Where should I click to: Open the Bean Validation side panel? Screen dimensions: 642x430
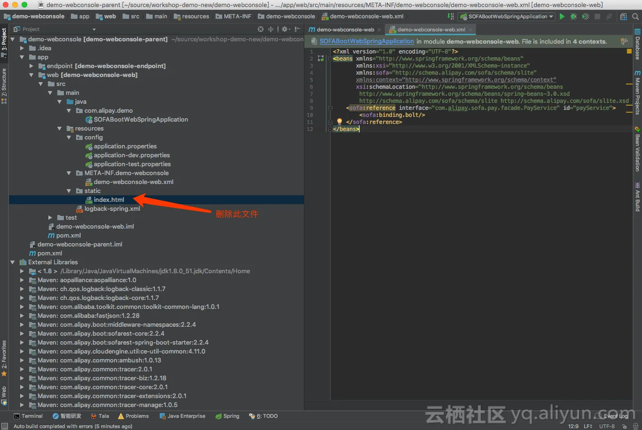[637, 149]
